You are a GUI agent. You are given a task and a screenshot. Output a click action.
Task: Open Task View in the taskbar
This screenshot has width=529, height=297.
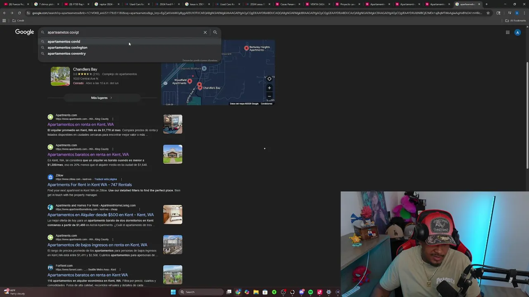coord(229,292)
